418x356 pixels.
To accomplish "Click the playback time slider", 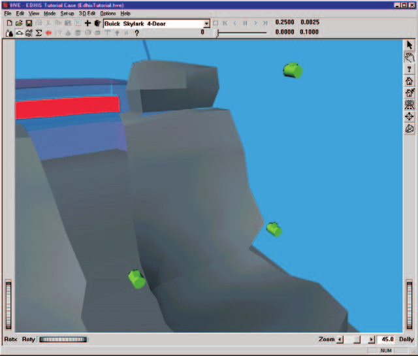I will point(242,33).
